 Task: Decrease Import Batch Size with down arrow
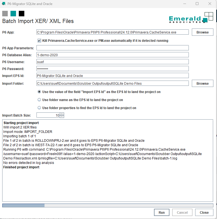(x=62, y=117)
